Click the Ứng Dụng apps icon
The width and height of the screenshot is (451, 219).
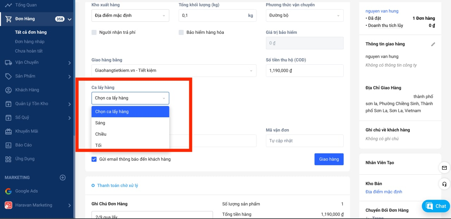coord(8,159)
